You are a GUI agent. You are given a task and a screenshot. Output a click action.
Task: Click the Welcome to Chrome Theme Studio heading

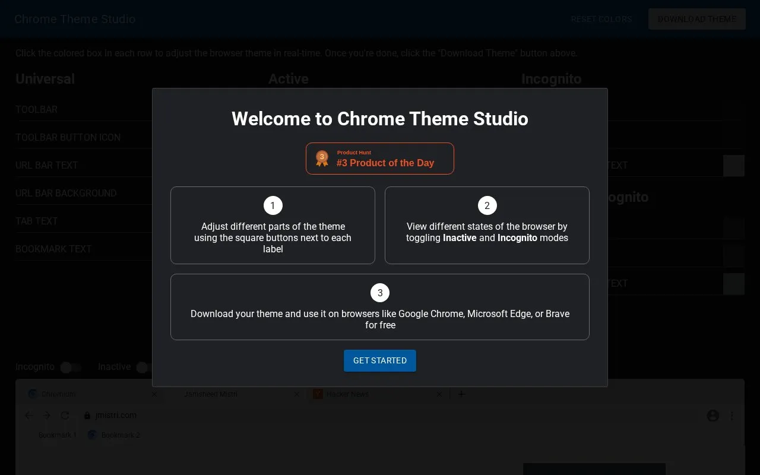380,119
